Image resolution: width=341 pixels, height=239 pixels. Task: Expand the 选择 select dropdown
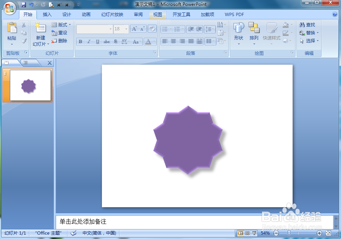(x=309, y=41)
